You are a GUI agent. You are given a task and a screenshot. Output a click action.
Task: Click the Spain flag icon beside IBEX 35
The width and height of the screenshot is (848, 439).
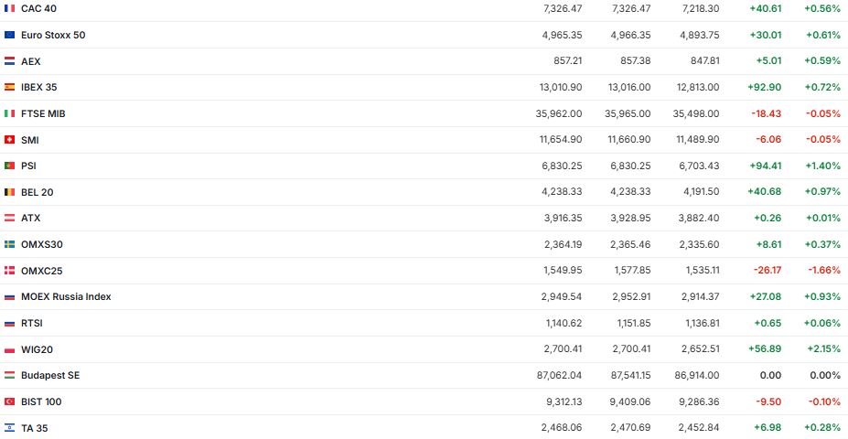pyautogui.click(x=10, y=87)
